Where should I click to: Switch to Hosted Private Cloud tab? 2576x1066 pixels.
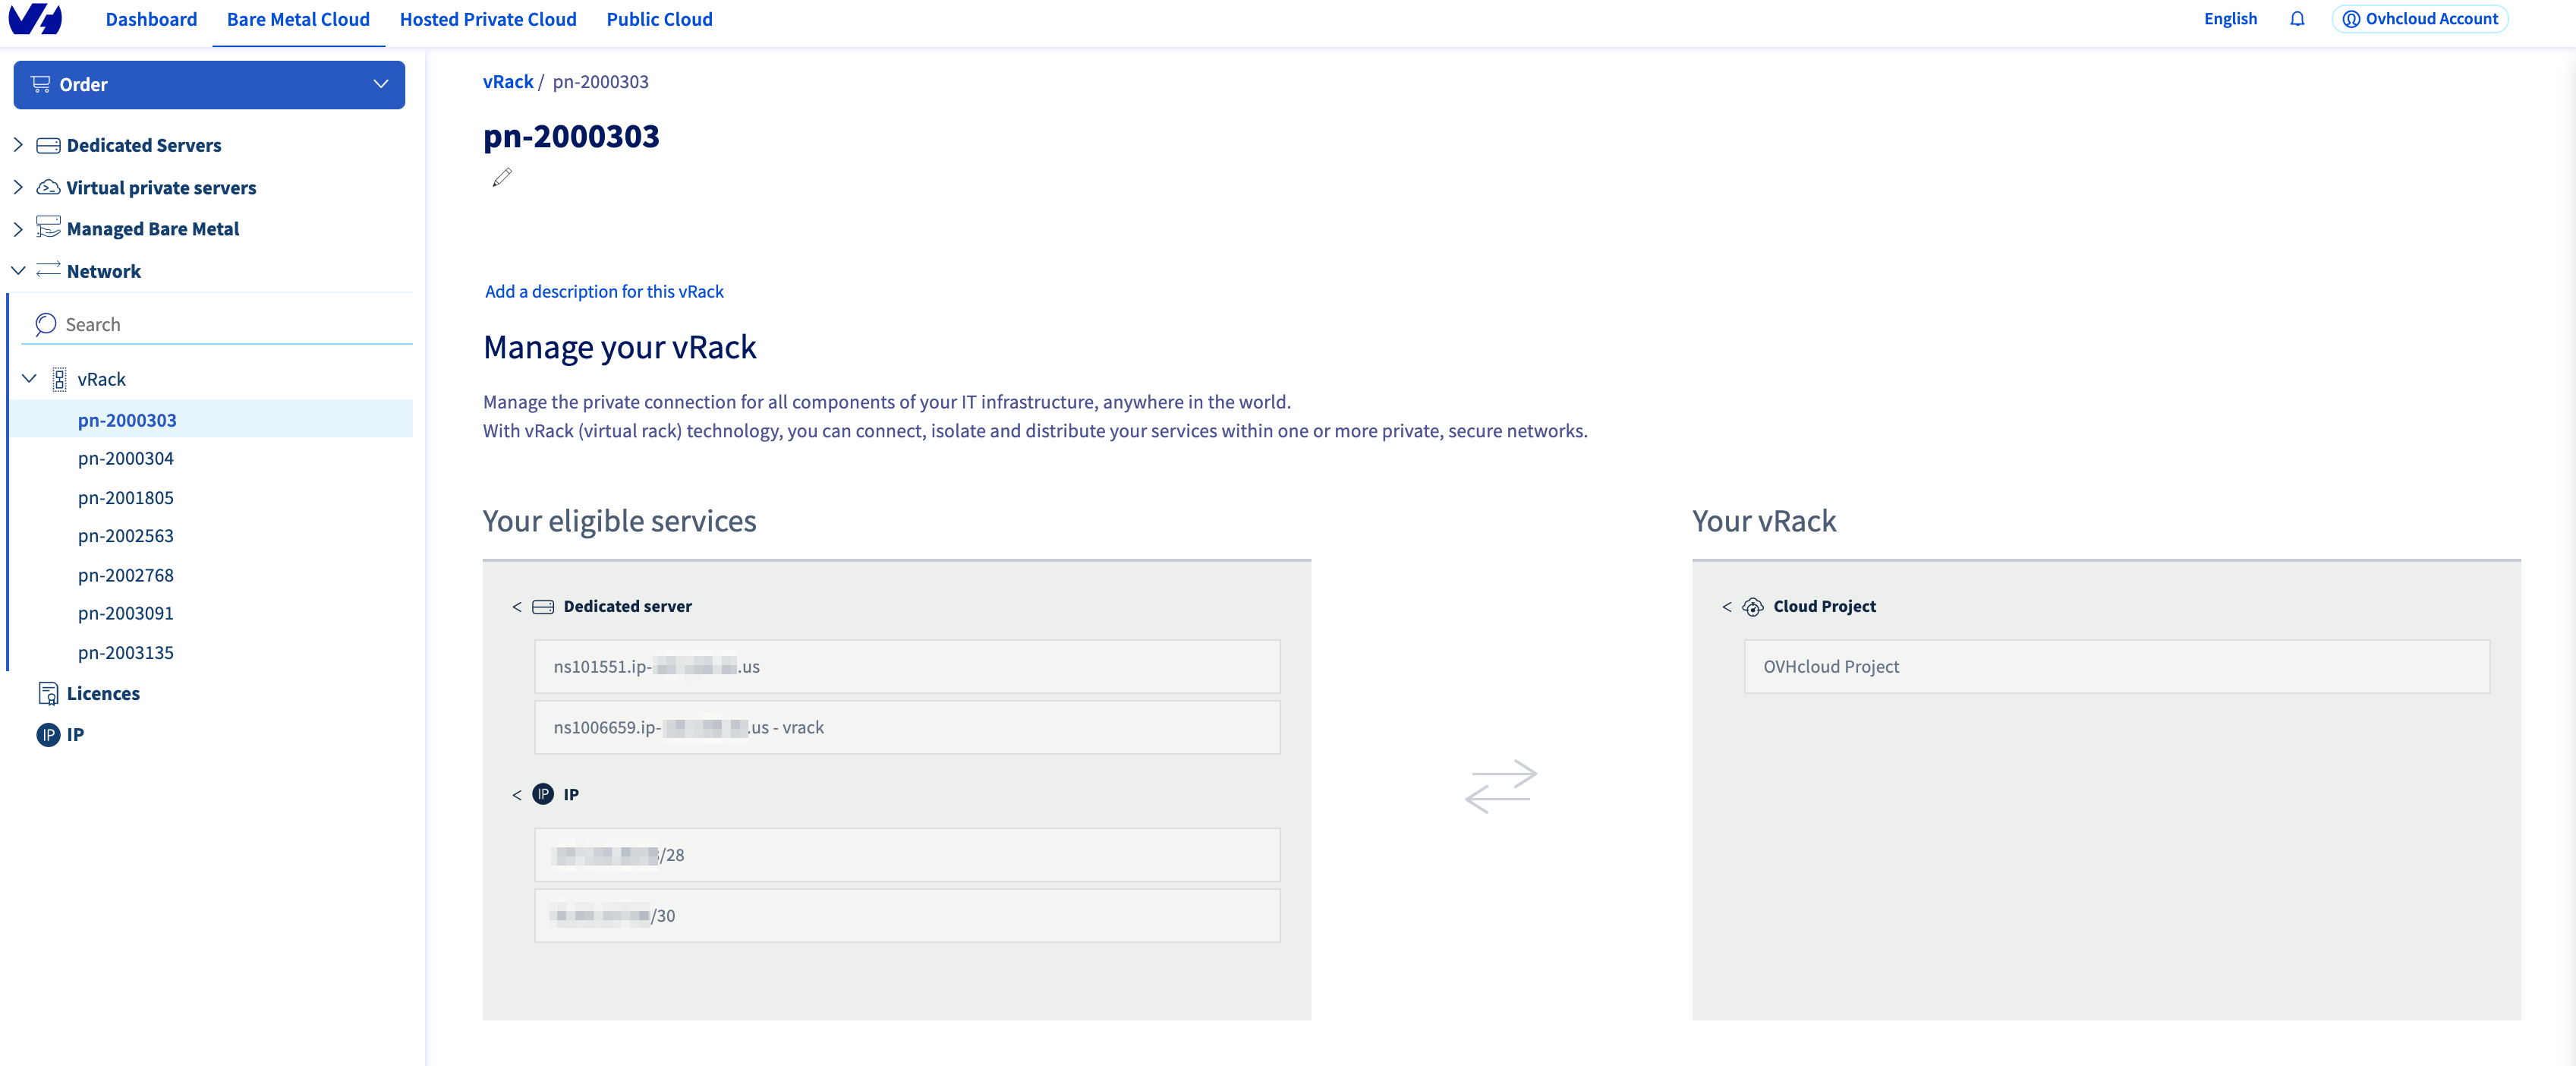(x=488, y=19)
